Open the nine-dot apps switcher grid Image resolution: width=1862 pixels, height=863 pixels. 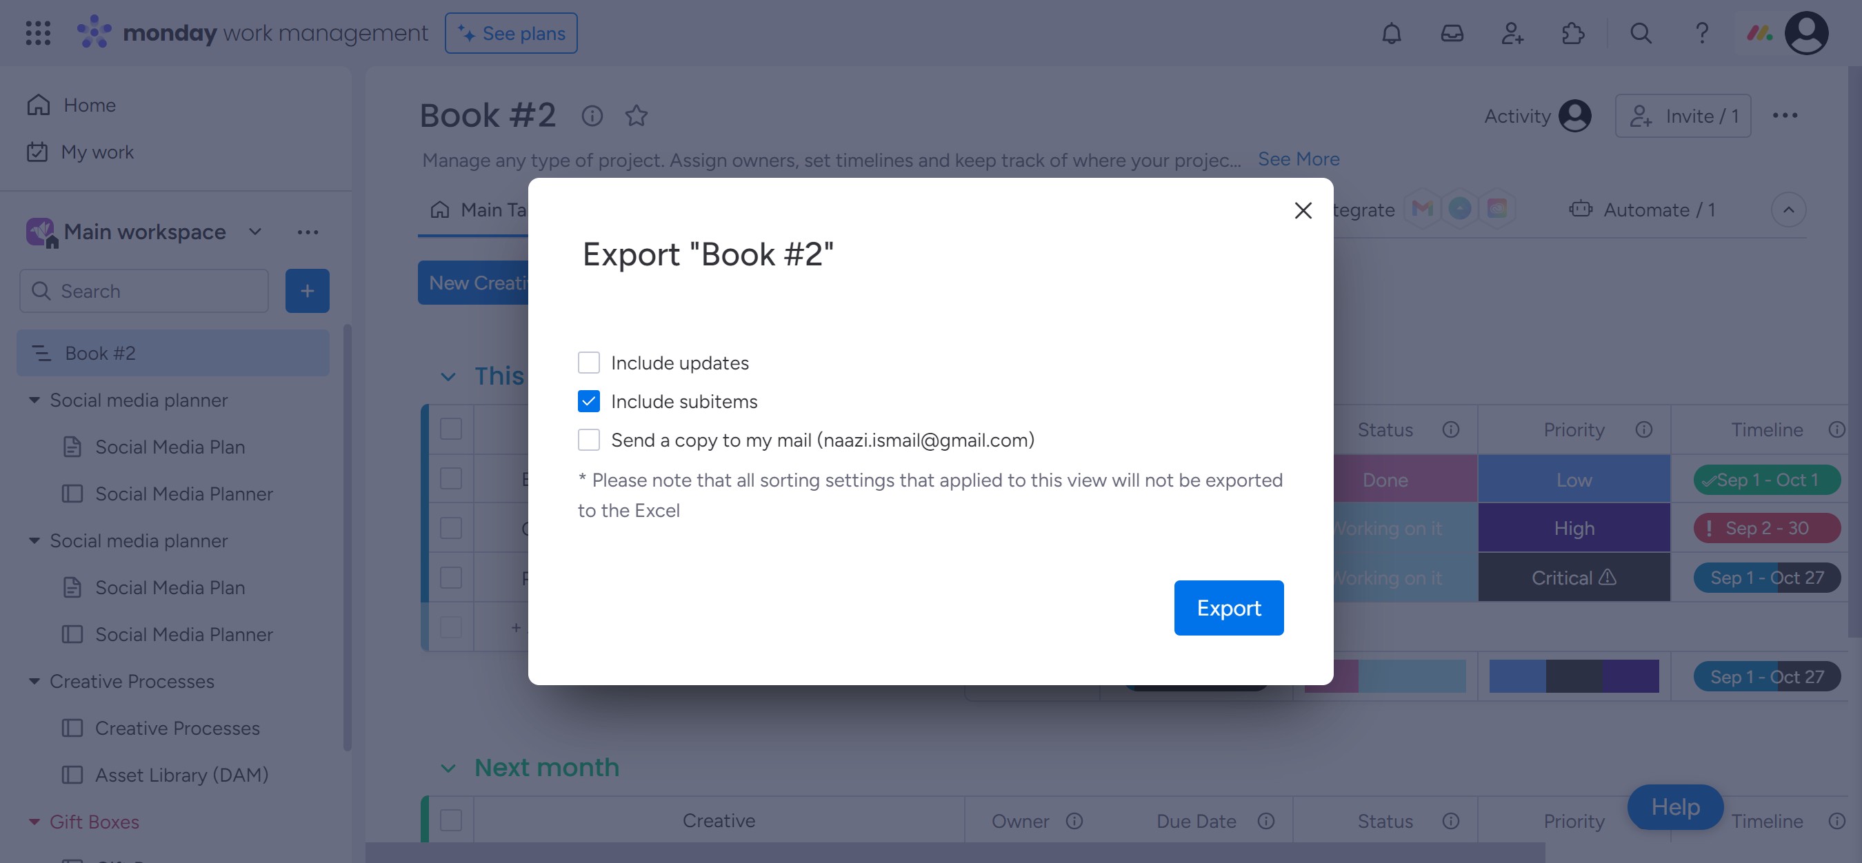(x=38, y=33)
